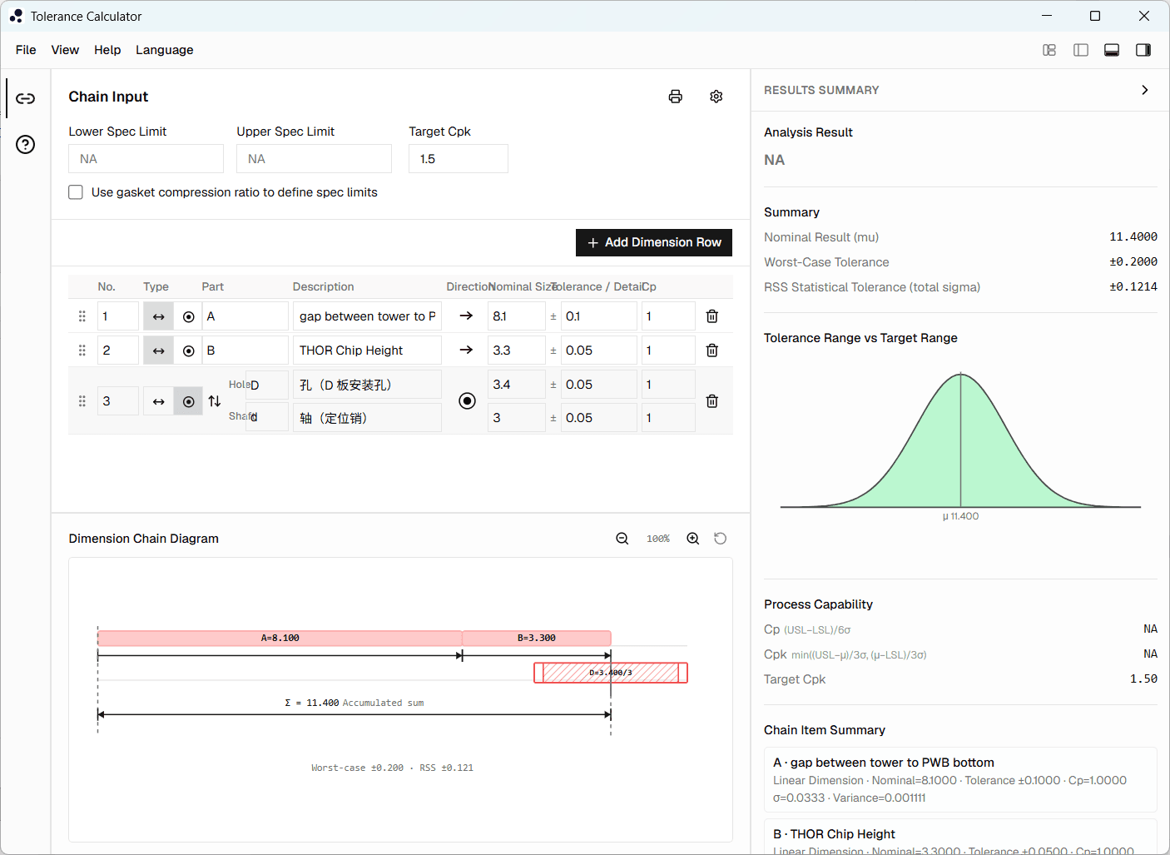Viewport: 1170px width, 855px height.
Task: Toggle the right sidebar layout icon
Action: (1143, 50)
